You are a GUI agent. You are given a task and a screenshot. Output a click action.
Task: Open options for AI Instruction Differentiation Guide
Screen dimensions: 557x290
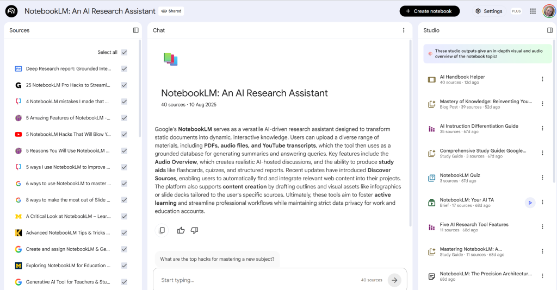point(542,128)
